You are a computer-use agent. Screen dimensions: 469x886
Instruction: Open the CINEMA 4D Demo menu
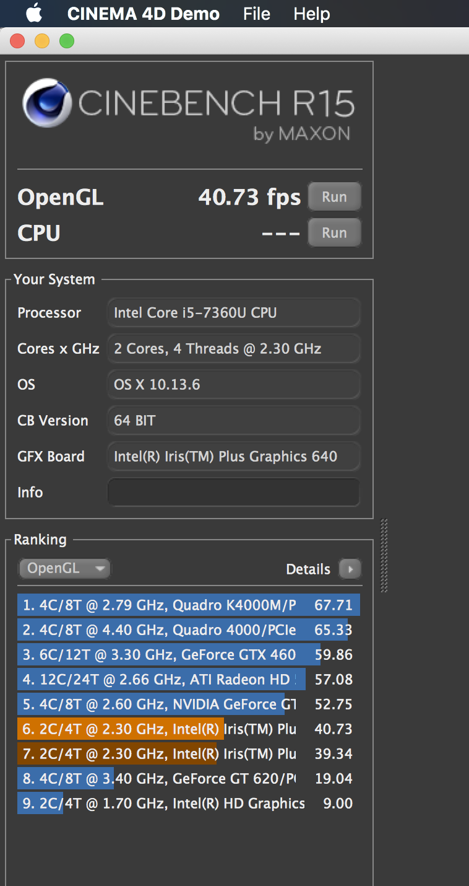(143, 14)
